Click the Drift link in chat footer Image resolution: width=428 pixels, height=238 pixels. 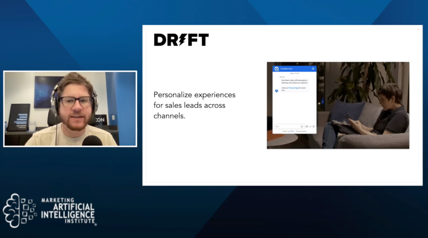(x=291, y=131)
